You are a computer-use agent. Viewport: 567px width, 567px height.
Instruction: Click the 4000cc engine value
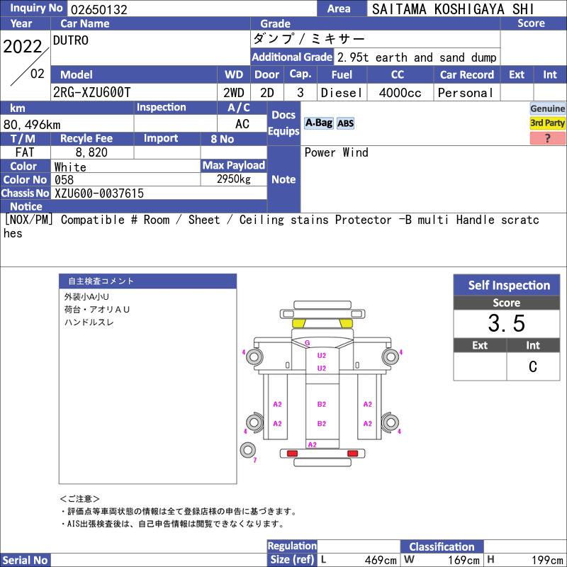(400, 93)
